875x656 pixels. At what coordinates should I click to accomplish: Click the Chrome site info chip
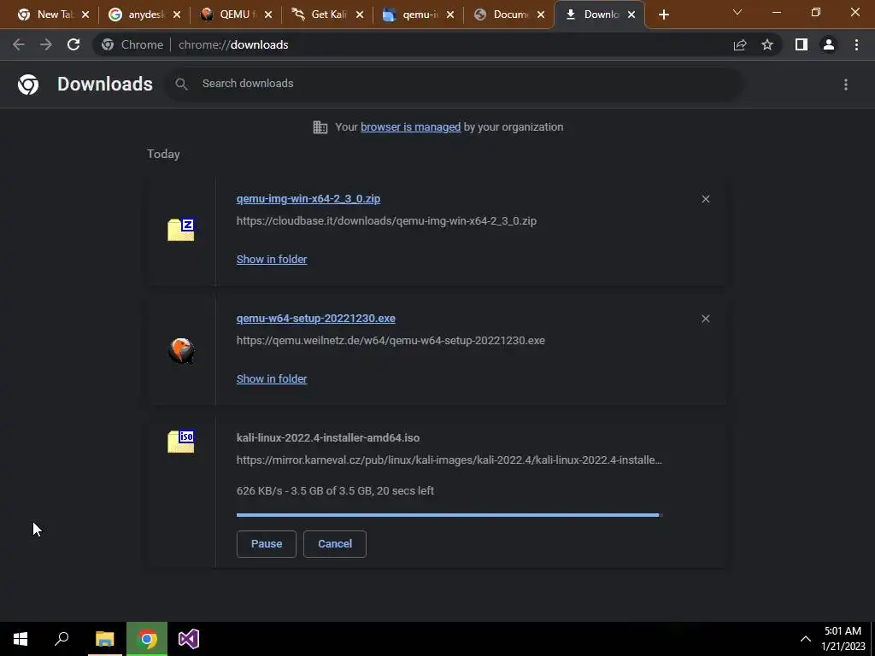click(x=132, y=44)
